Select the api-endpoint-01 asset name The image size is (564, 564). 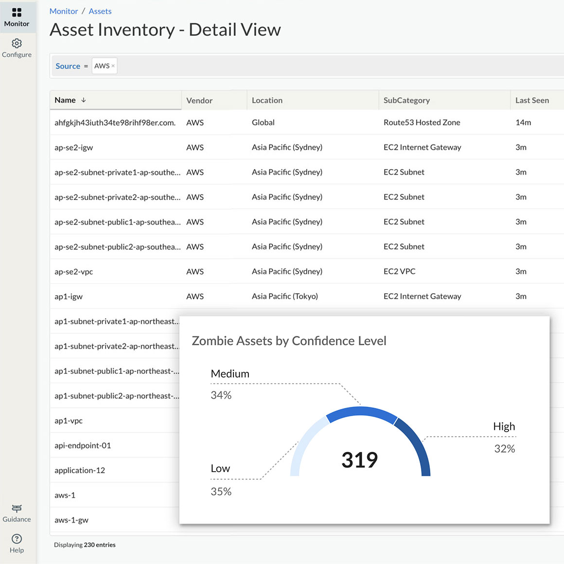83,445
